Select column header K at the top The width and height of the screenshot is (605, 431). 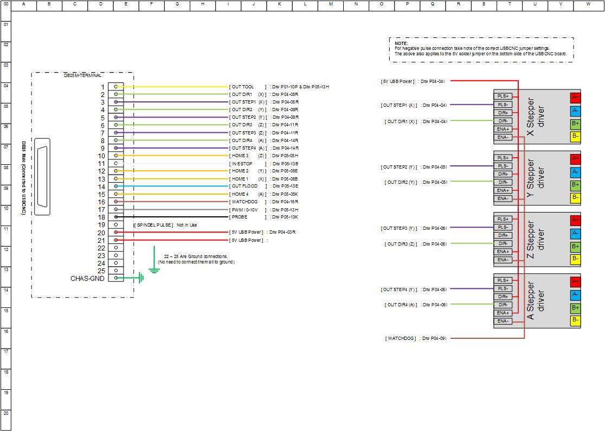click(279, 4)
